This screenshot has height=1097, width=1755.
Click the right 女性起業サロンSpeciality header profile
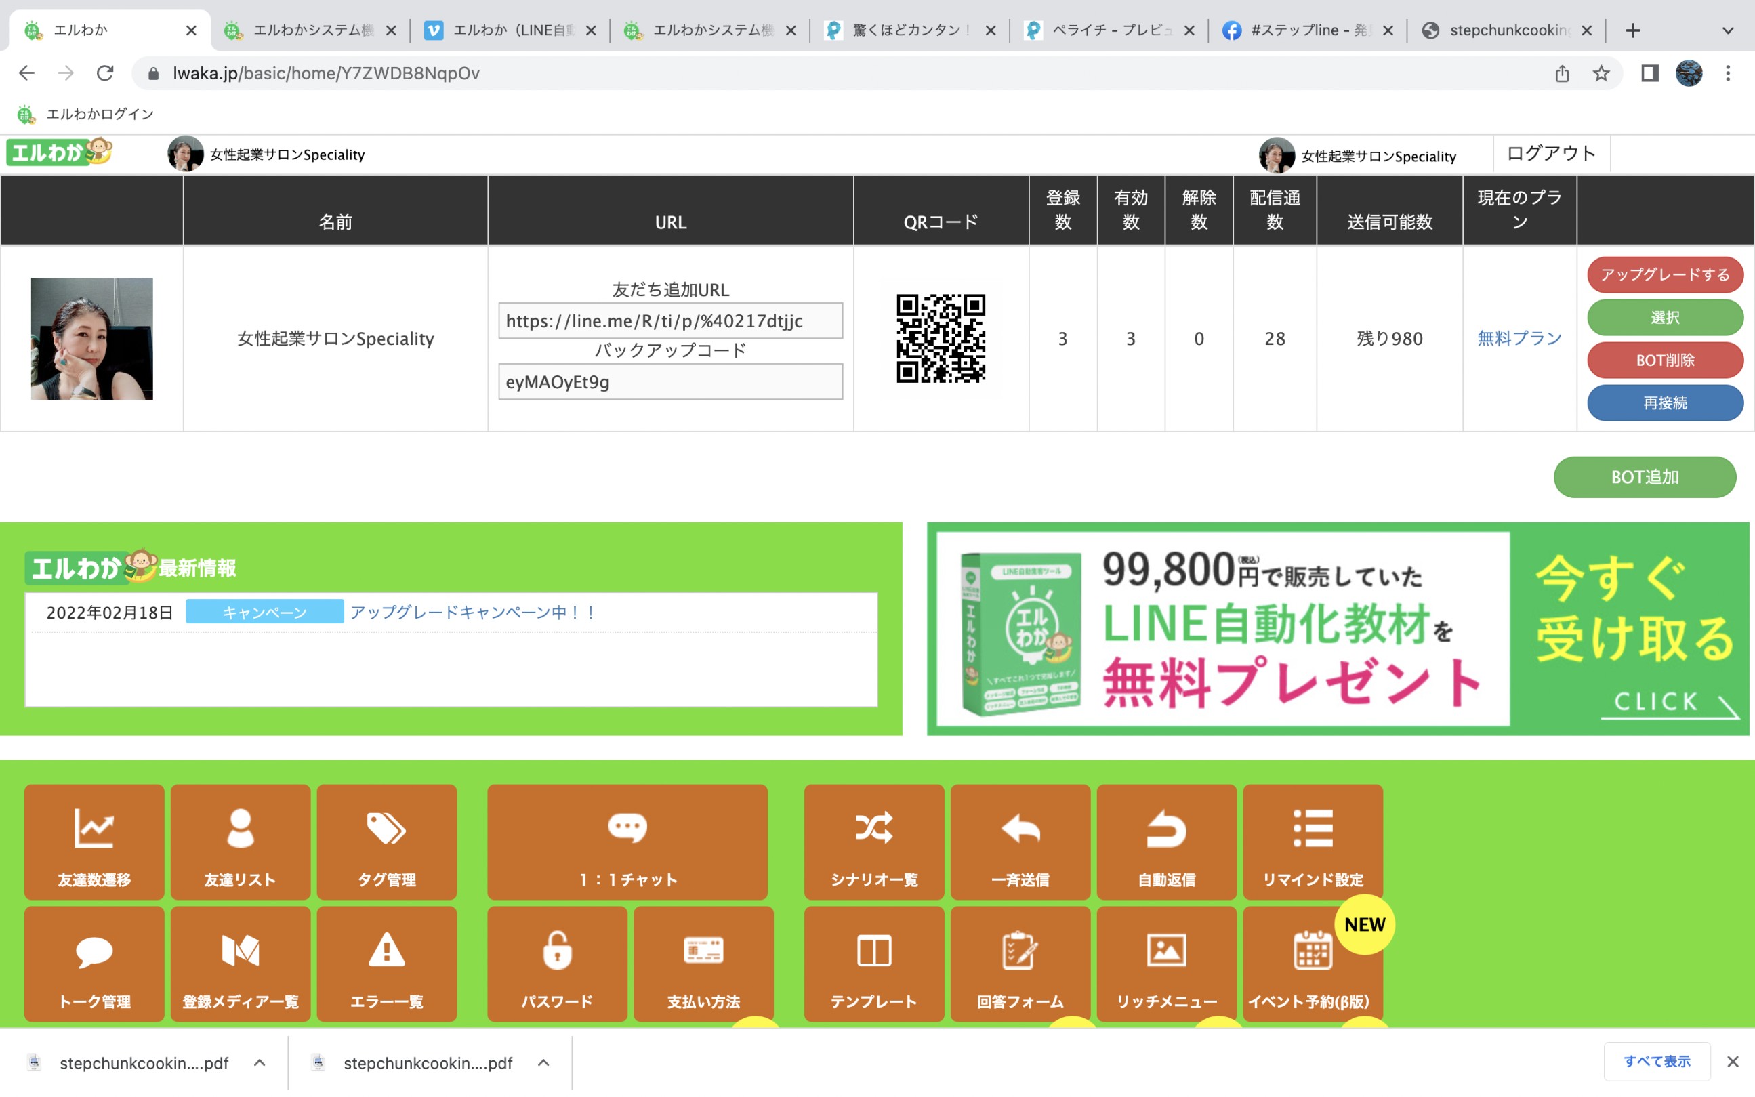pos(1357,155)
